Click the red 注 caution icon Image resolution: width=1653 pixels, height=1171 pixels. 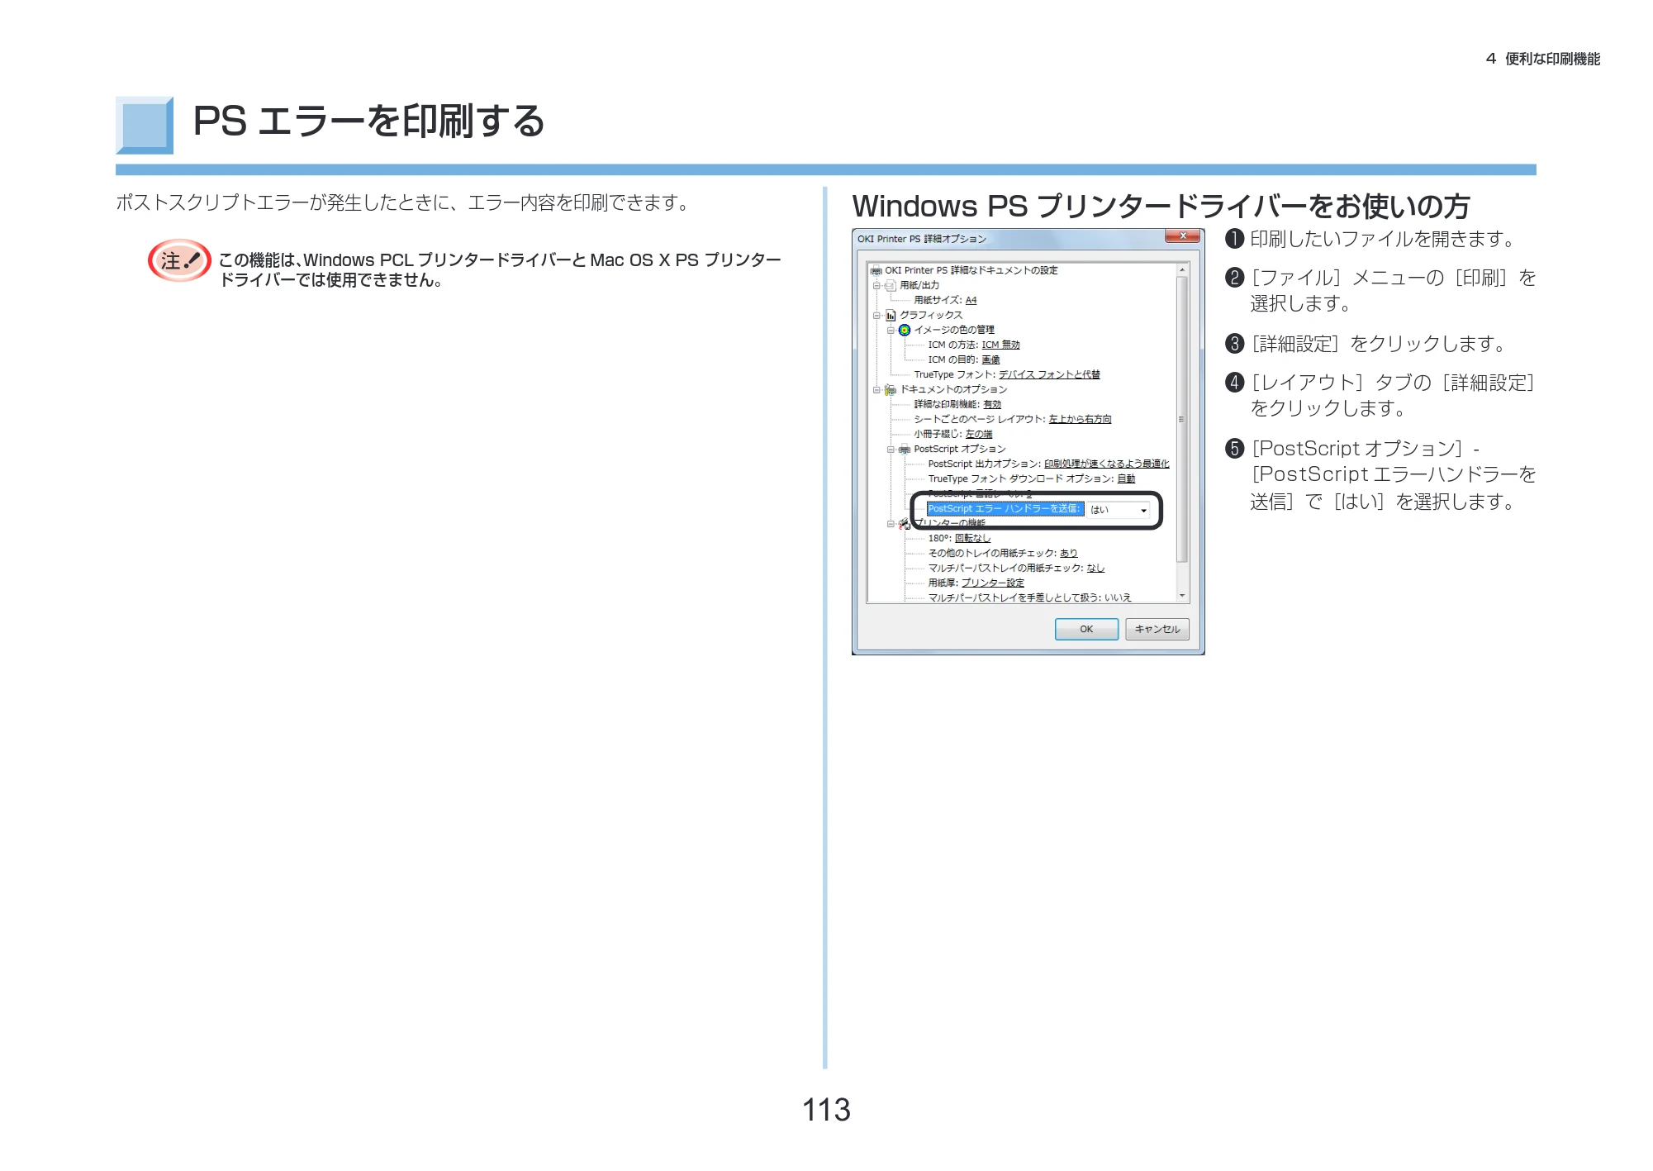pyautogui.click(x=179, y=260)
